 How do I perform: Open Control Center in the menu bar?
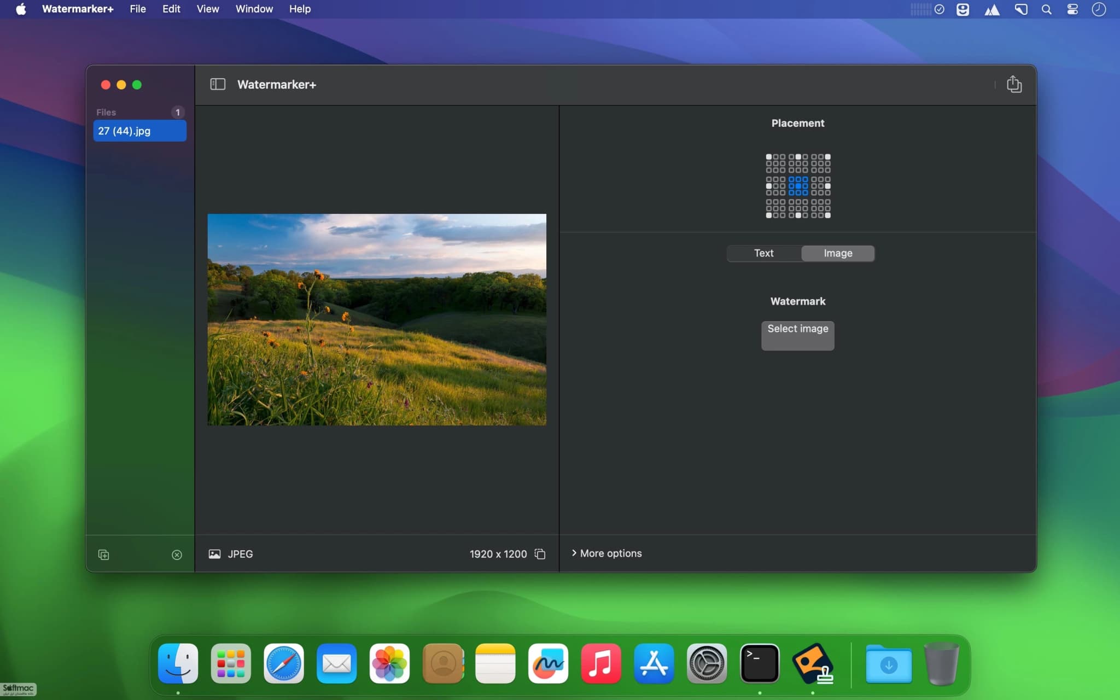pyautogui.click(x=1072, y=9)
